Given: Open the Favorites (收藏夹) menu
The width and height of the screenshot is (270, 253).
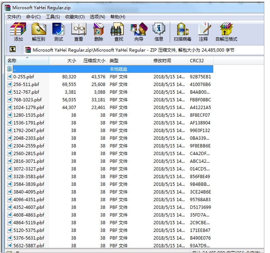Looking at the screenshot, I should (75, 17).
